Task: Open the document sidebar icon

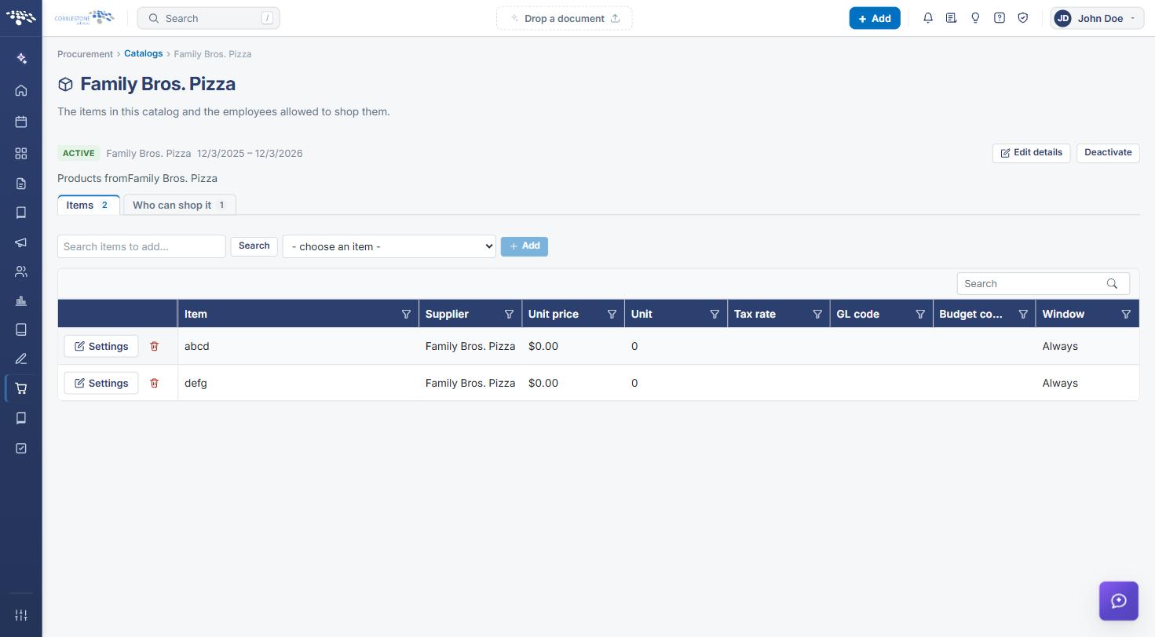Action: click(x=21, y=184)
